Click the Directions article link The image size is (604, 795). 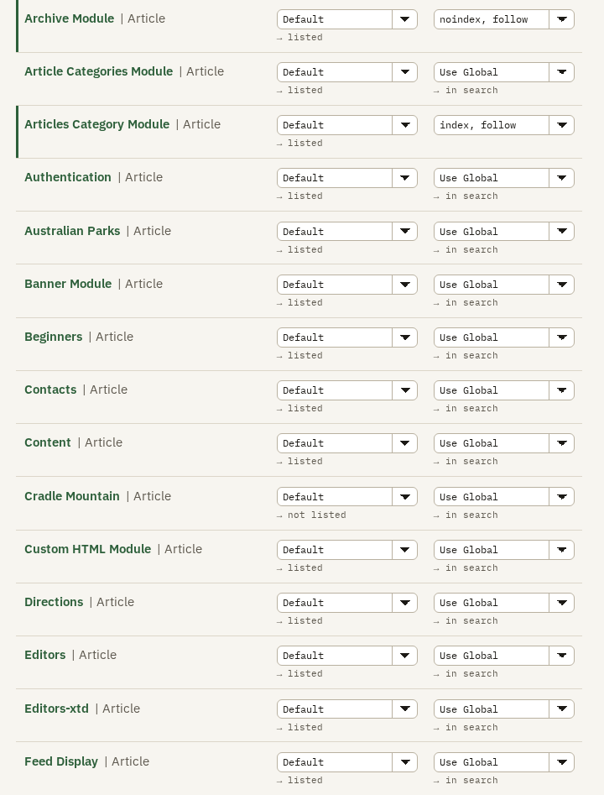pos(54,602)
